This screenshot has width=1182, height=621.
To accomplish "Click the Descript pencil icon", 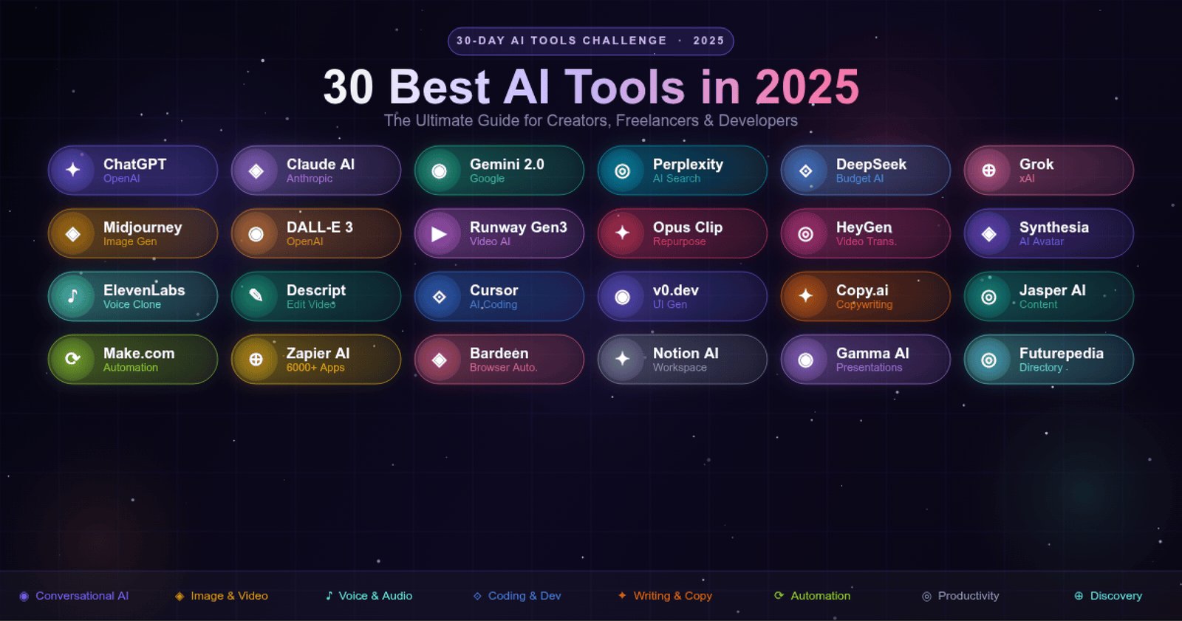I will click(x=256, y=297).
